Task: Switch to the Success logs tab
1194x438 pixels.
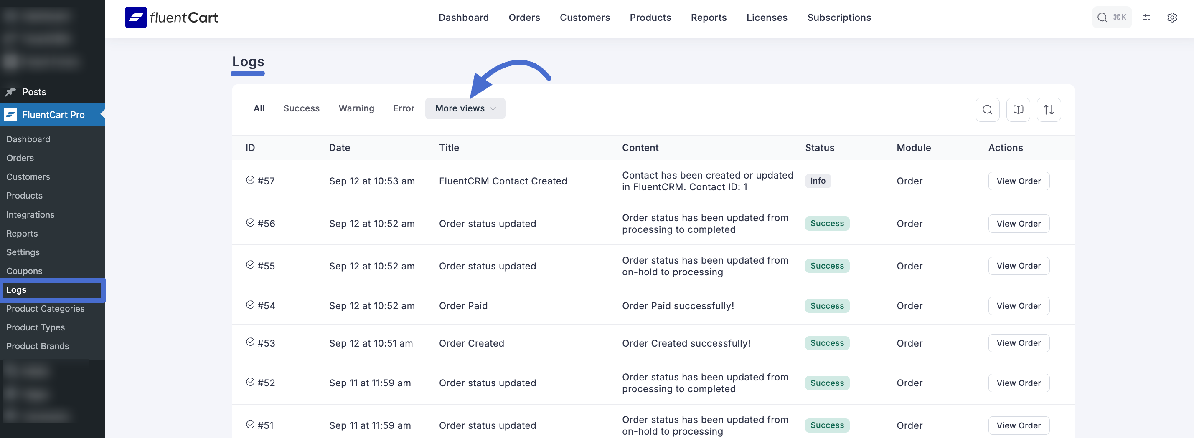Action: tap(301, 108)
